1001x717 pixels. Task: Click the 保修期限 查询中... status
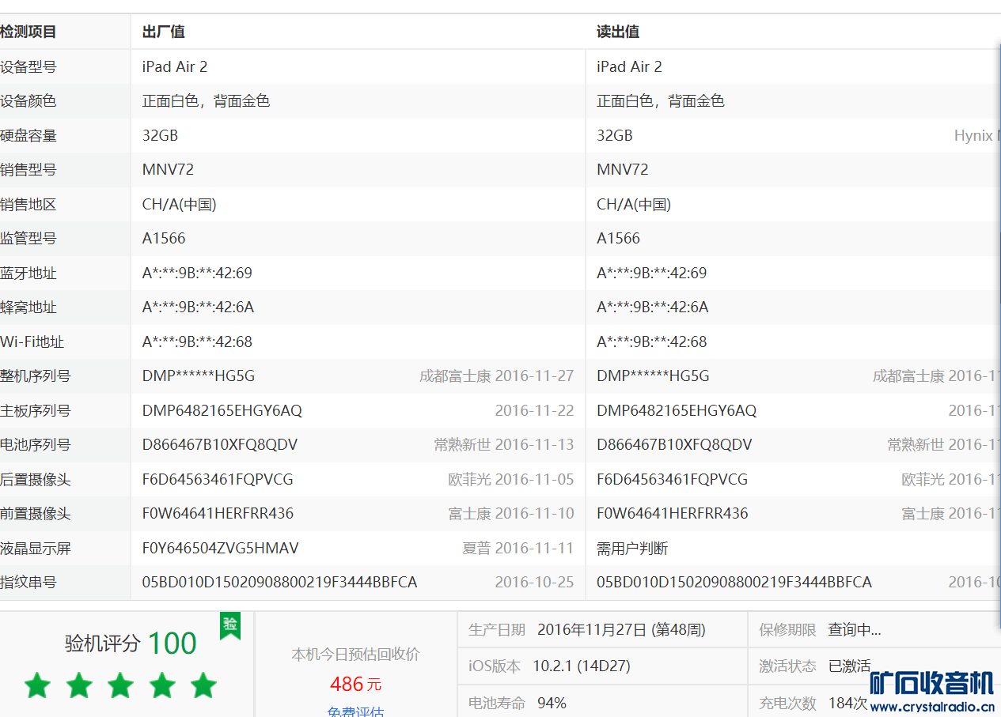pos(855,630)
